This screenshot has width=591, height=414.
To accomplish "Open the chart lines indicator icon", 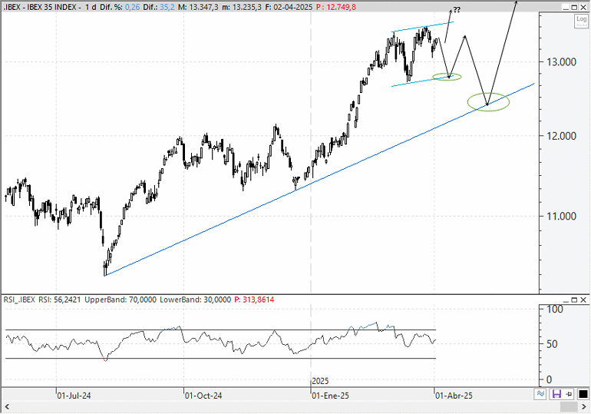I will click(540, 394).
